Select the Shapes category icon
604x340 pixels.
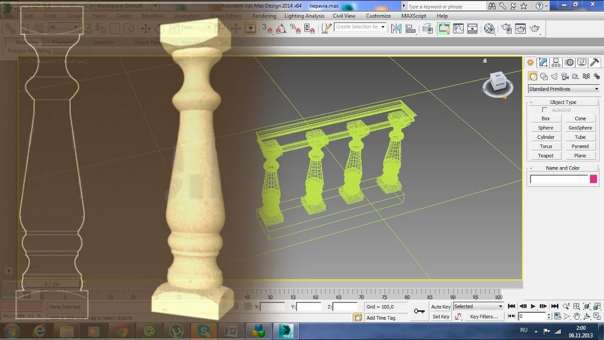pyautogui.click(x=544, y=76)
